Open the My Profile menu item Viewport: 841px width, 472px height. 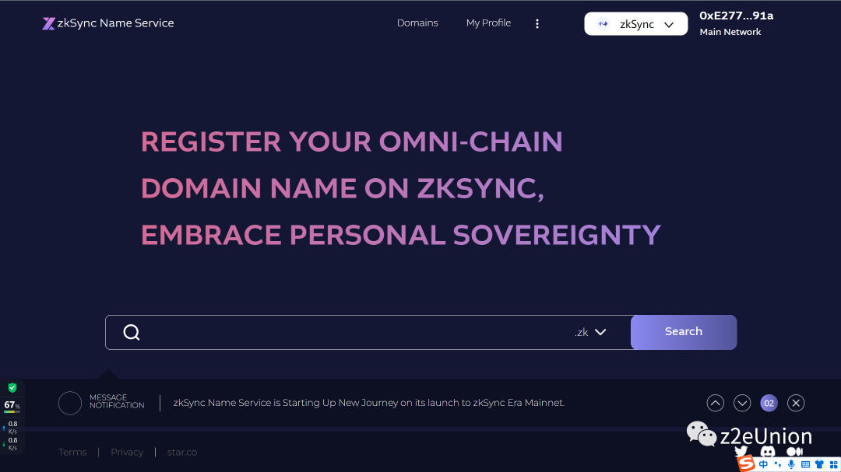click(x=488, y=23)
